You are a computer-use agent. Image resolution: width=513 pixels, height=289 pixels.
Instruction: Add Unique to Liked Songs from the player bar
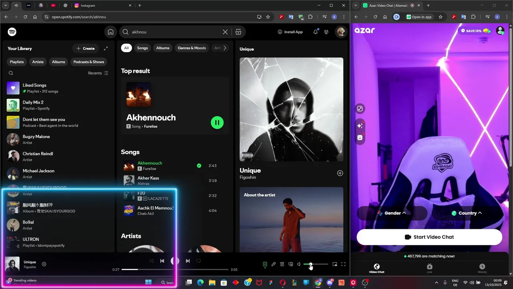click(44, 264)
